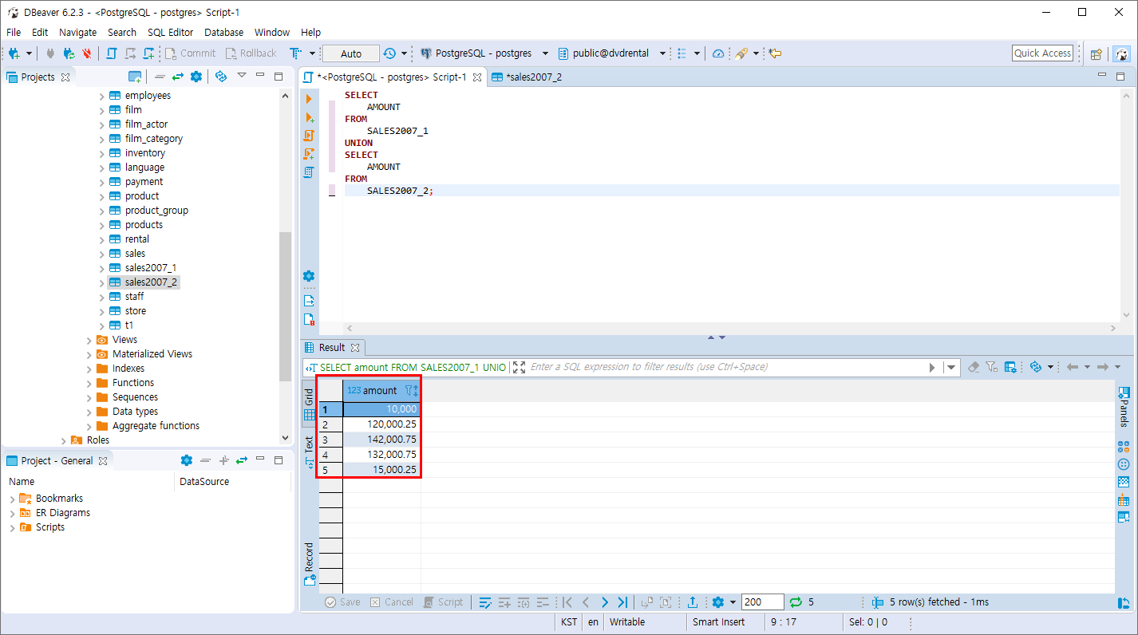Image resolution: width=1138 pixels, height=635 pixels.
Task: Click editor sidebar settings gear icon
Action: click(x=309, y=276)
